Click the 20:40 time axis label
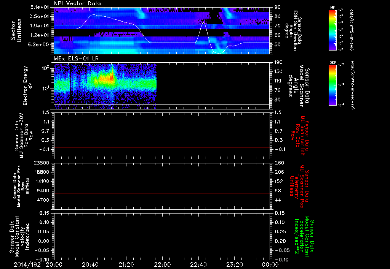The width and height of the screenshot is (390, 269). click(90, 264)
